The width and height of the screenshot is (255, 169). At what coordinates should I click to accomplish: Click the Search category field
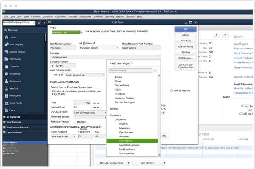[130, 70]
